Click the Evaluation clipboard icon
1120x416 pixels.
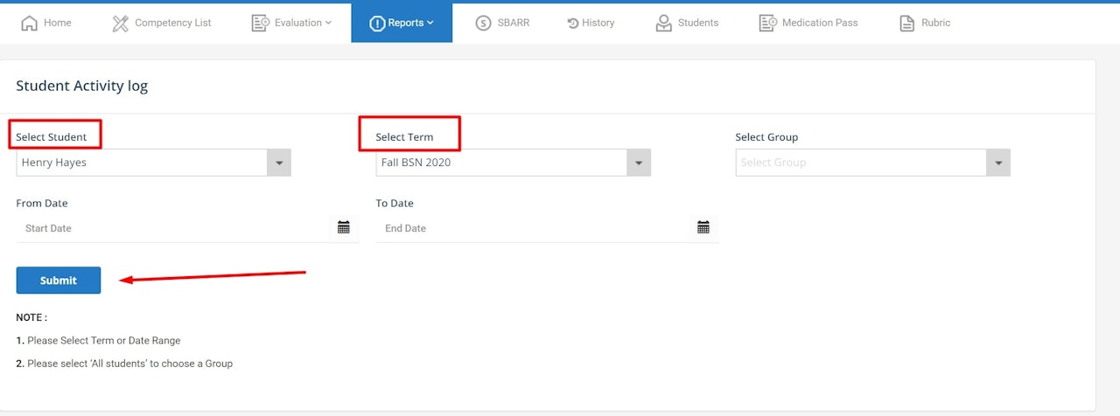tap(260, 24)
